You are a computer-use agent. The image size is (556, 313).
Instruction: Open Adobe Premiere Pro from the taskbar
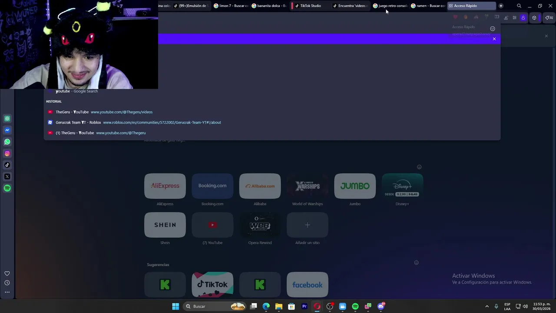tap(304, 306)
